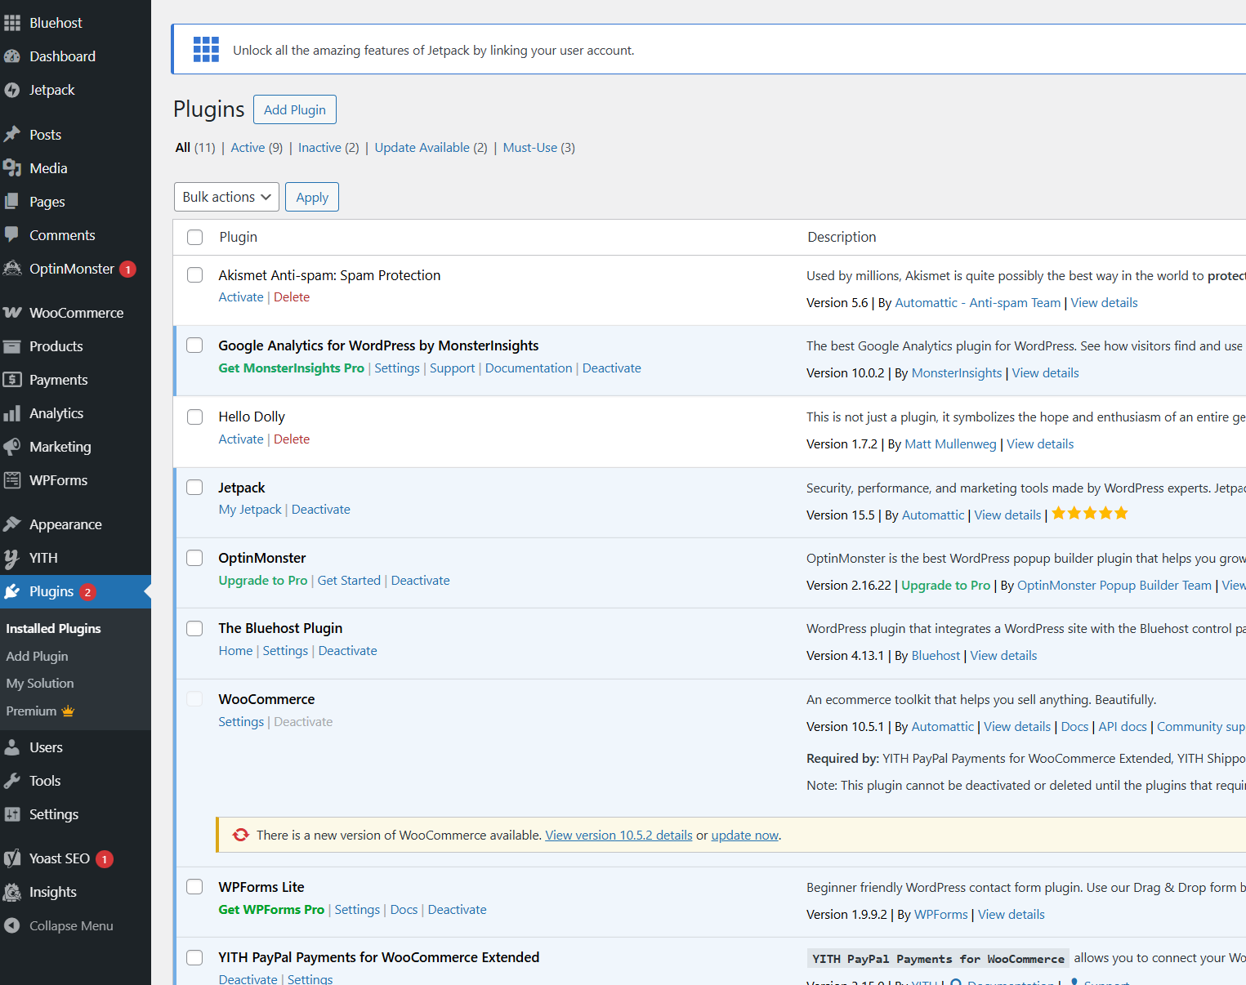This screenshot has width=1246, height=985.
Task: Open Installed Plugins submenu item
Action: point(53,628)
